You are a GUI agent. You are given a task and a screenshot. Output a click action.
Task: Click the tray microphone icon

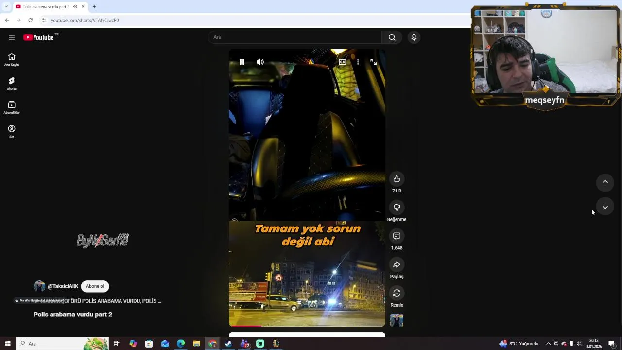click(x=571, y=344)
